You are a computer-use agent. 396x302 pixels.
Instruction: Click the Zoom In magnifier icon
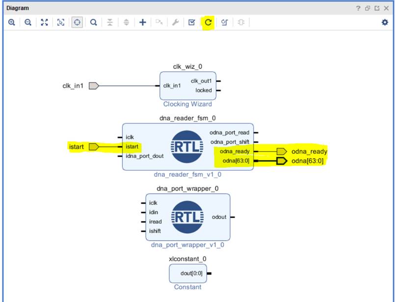click(12, 22)
